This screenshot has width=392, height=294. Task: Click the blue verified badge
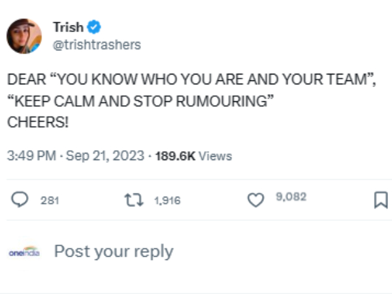[x=94, y=27]
